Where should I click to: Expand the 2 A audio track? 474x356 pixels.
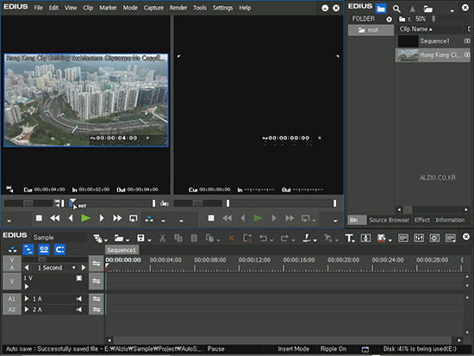tap(27, 309)
